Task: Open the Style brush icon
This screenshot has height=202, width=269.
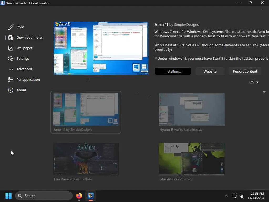Action: pyautogui.click(x=11, y=27)
